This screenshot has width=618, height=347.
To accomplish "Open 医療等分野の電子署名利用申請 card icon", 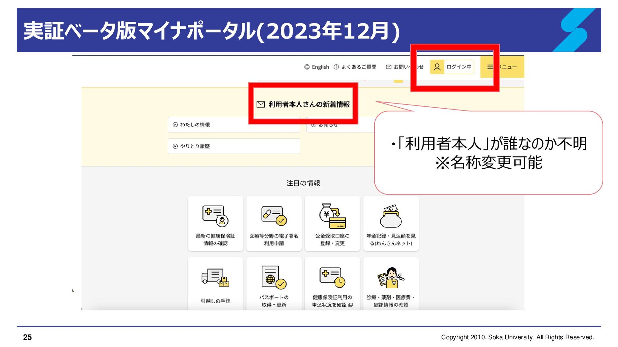I will pyautogui.click(x=274, y=216).
